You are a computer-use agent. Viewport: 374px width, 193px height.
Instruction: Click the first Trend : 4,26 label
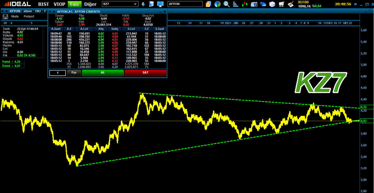11,62
